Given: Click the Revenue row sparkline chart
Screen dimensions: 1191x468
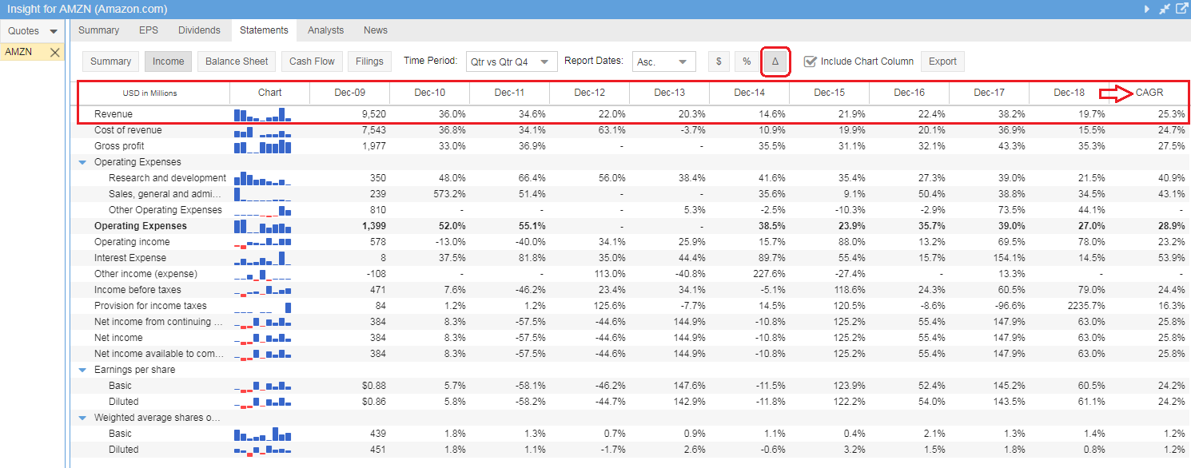Looking at the screenshot, I should tap(262, 114).
